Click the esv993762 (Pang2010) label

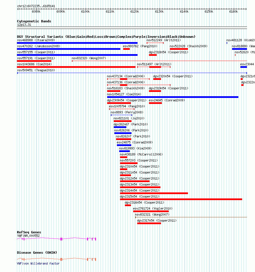pos(140,46)
